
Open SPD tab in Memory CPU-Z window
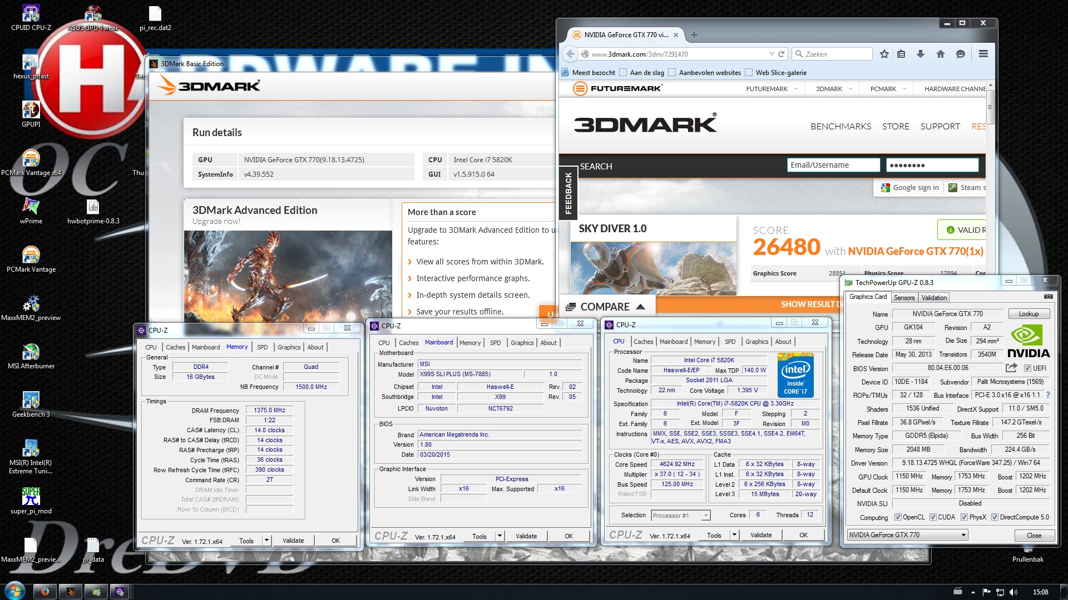pyautogui.click(x=262, y=347)
